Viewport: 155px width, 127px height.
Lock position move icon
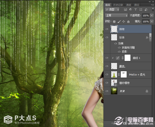[123, 21]
